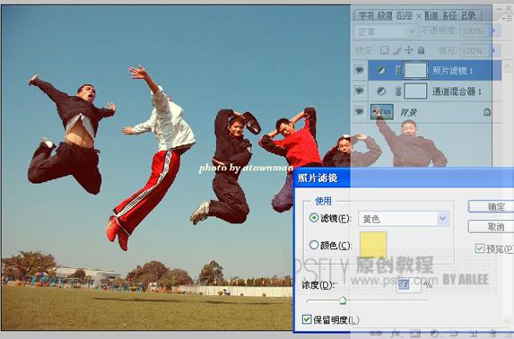Click mask link icon on 照片滤镜 1 layer
The width and height of the screenshot is (514, 339).
(x=398, y=70)
